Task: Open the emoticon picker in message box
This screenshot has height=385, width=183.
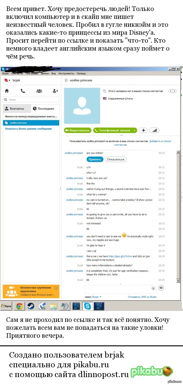Action: point(153,288)
